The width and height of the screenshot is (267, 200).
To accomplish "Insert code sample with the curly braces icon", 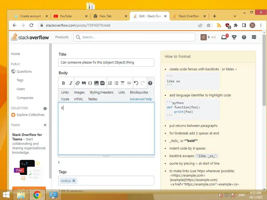I will pyautogui.click(x=90, y=83).
